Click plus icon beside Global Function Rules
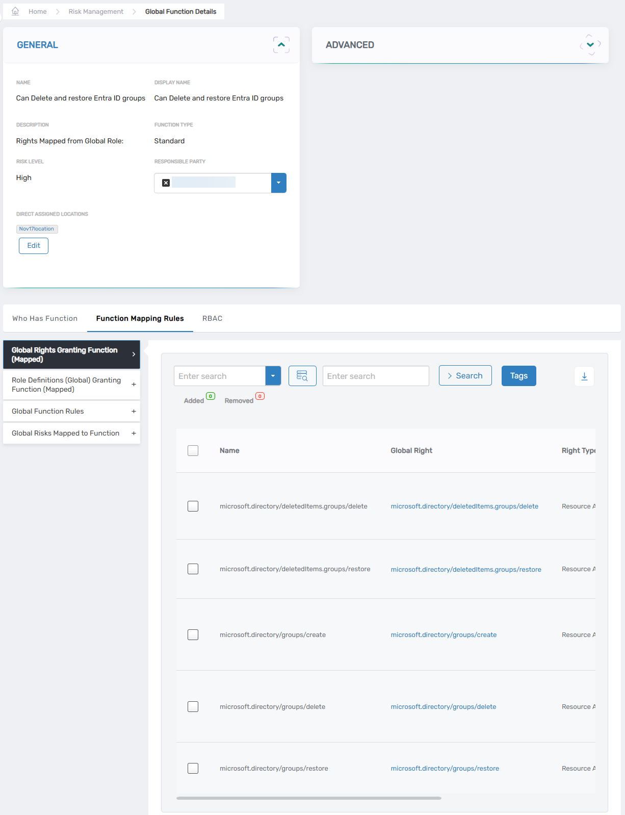The height and width of the screenshot is (815, 625). coord(134,411)
